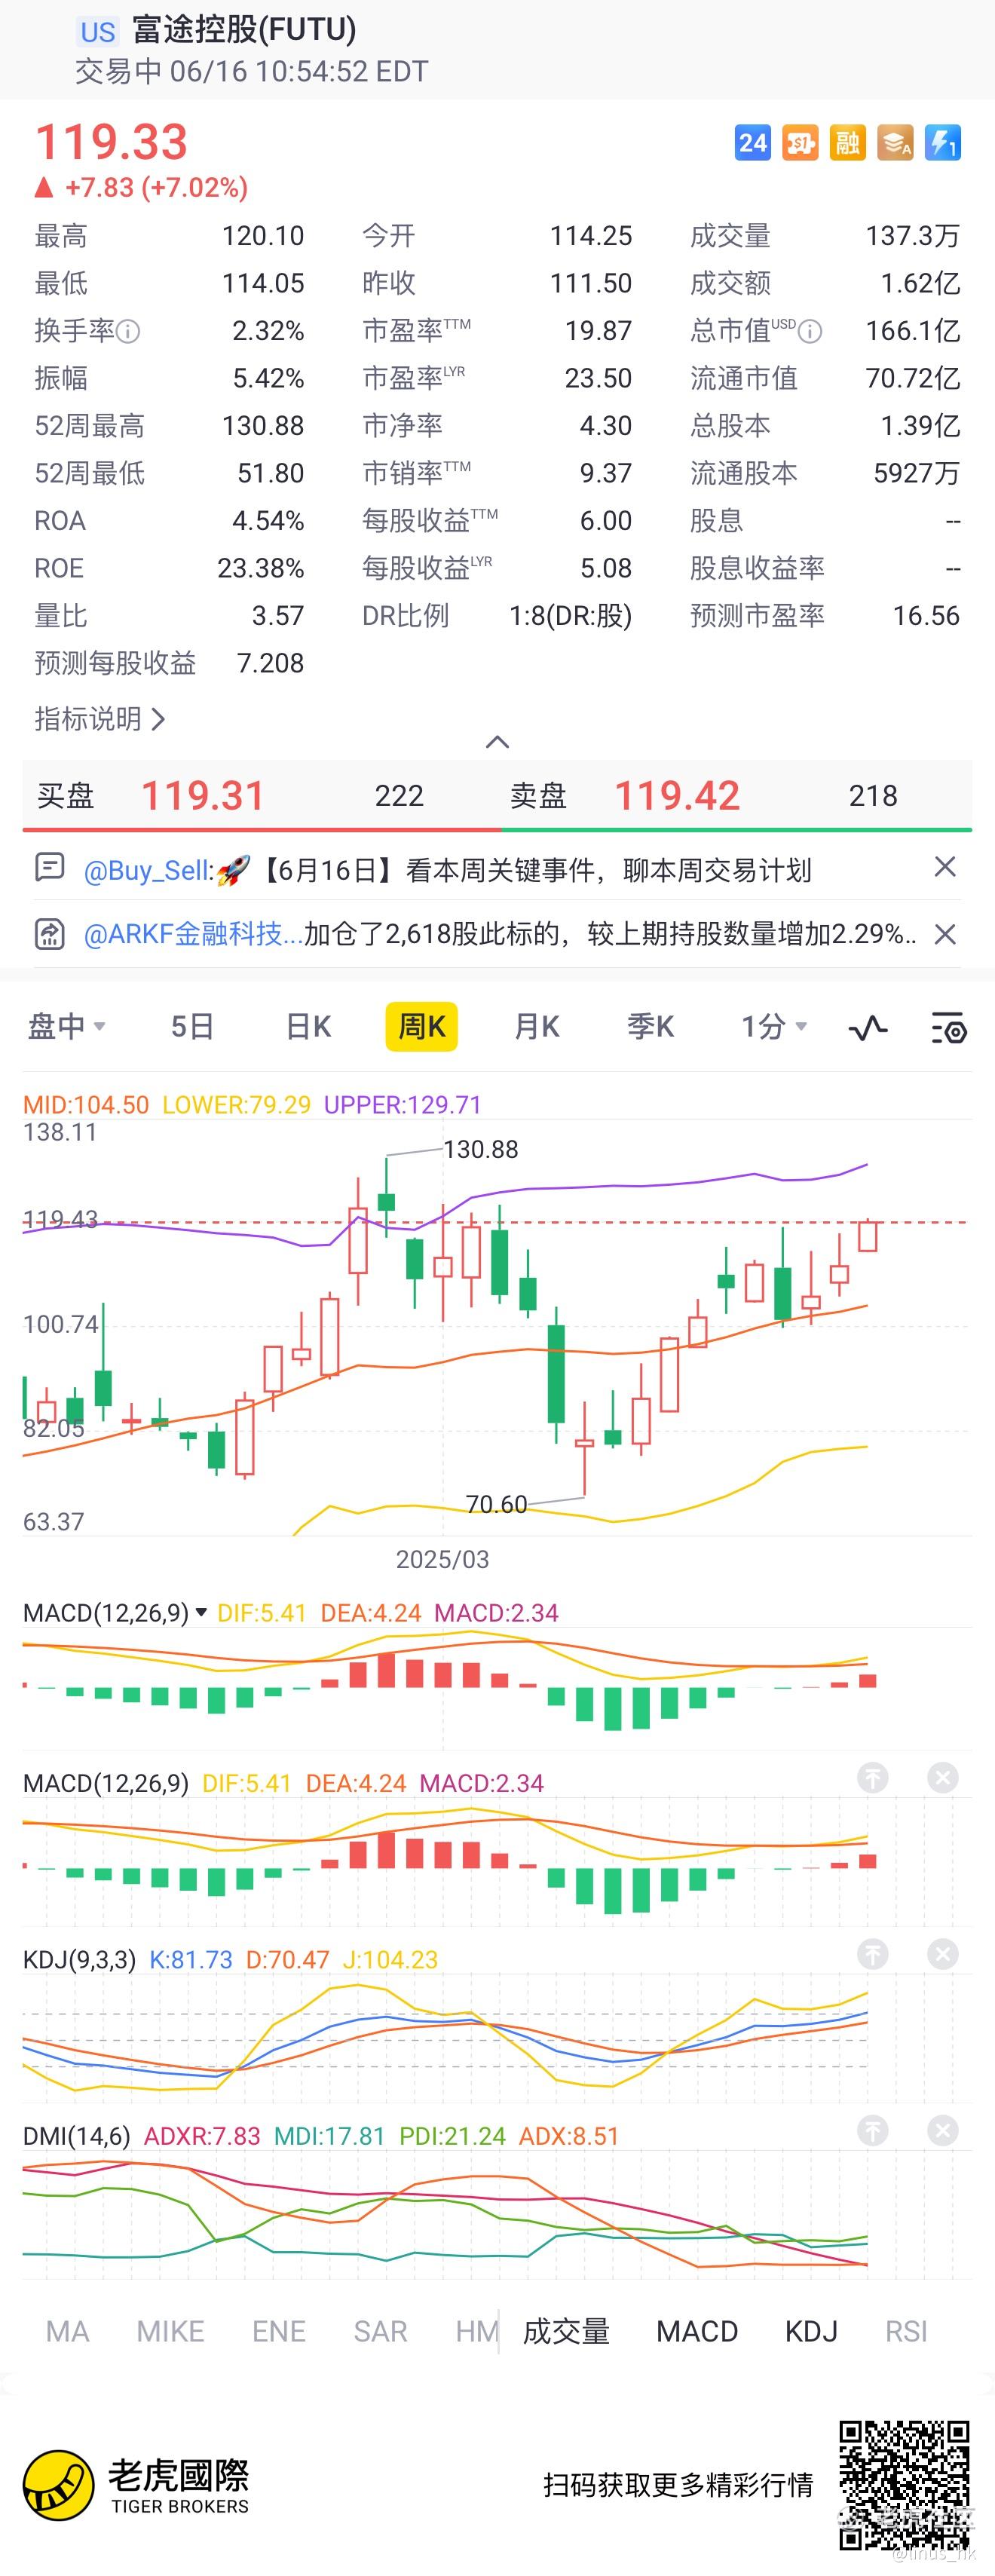Tap the bid price 119.31
995x2576 pixels.
point(203,796)
